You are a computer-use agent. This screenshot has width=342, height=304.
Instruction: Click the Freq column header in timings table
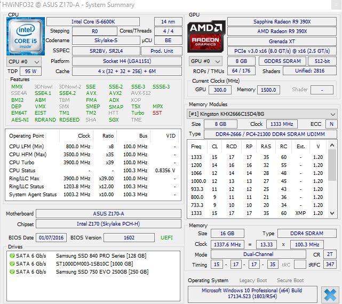pos(196,147)
